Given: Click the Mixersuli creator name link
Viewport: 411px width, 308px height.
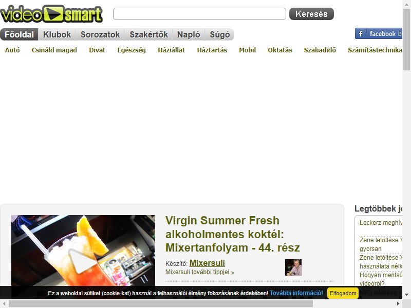Looking at the screenshot, I should pos(207,263).
